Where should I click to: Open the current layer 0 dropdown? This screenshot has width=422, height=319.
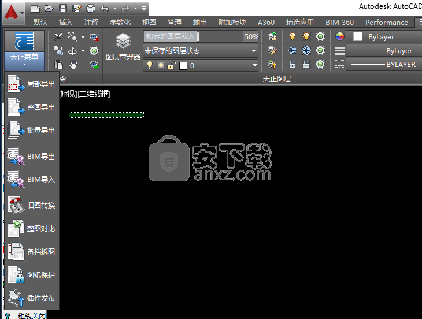[x=201, y=65]
